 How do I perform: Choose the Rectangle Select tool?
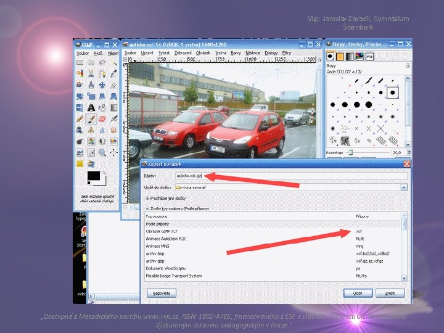tap(80, 62)
